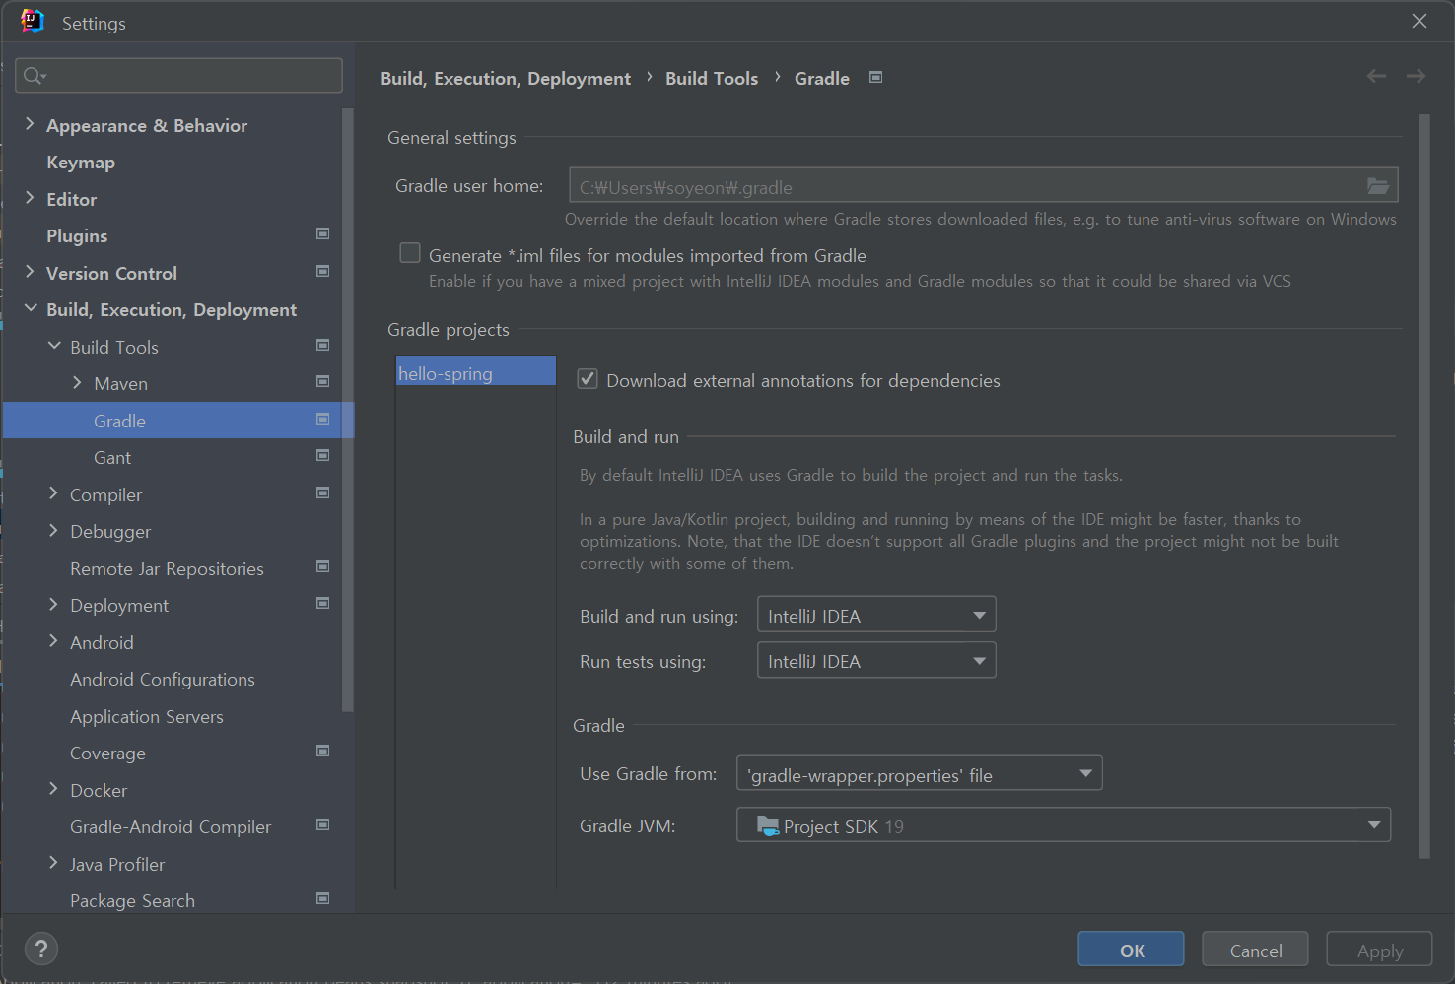Expand the Maven node
This screenshot has height=984, width=1455.
pos(77,382)
